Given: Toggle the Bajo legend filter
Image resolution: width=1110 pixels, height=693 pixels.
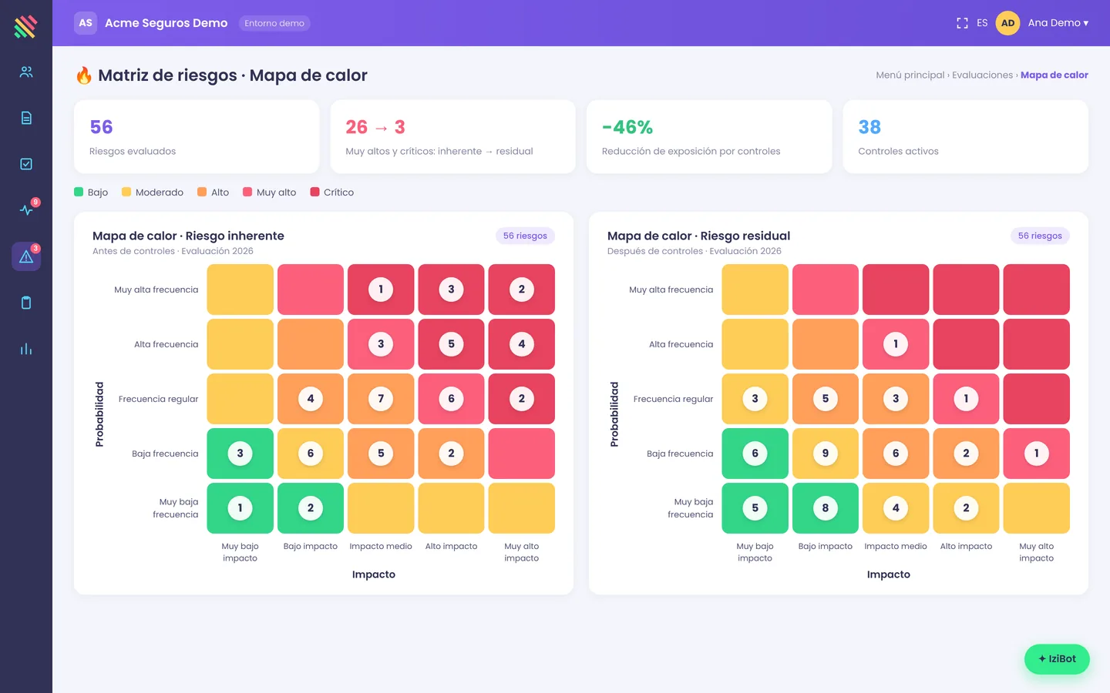Looking at the screenshot, I should tap(91, 192).
